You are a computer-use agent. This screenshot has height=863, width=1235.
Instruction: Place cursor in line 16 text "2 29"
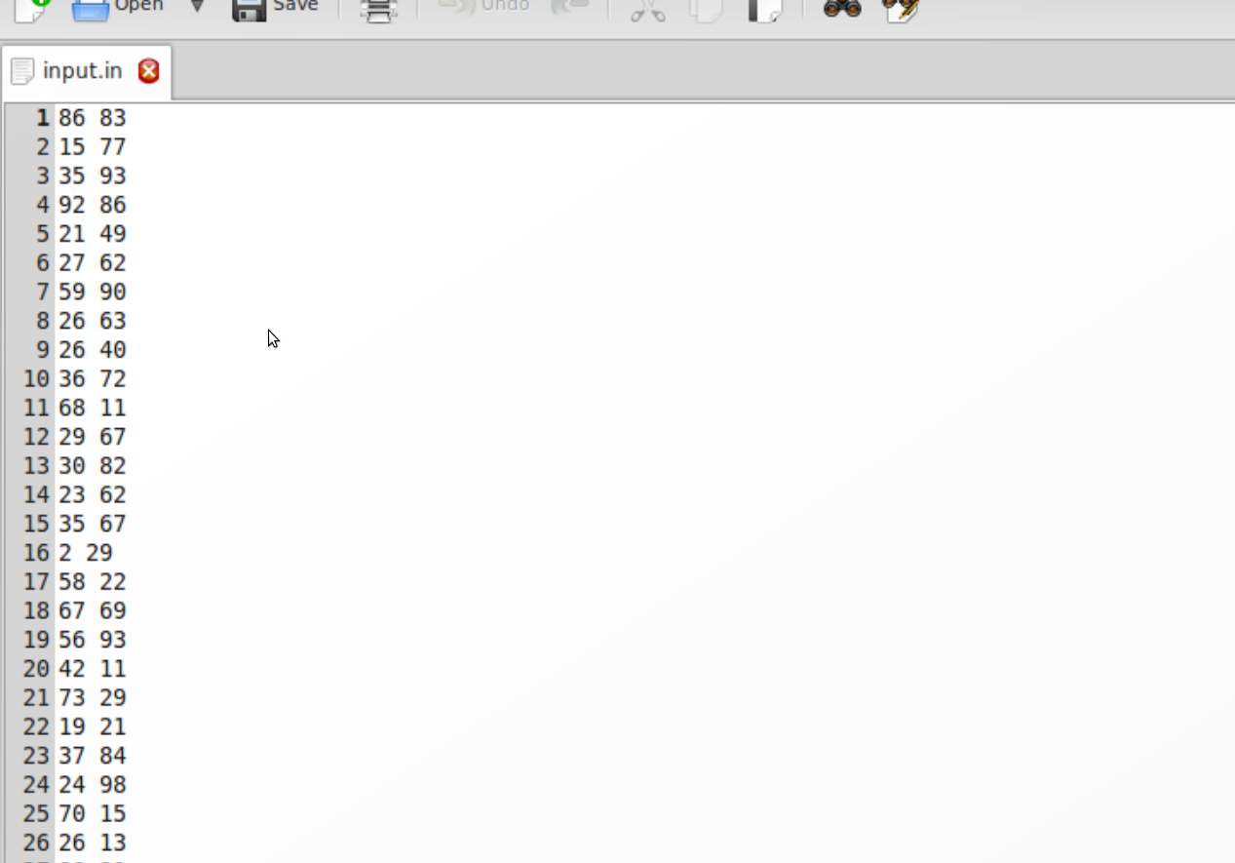coord(85,553)
